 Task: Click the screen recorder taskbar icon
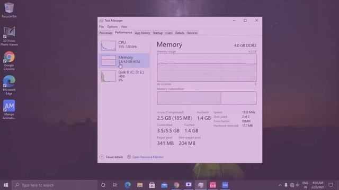pyautogui.click(x=189, y=185)
